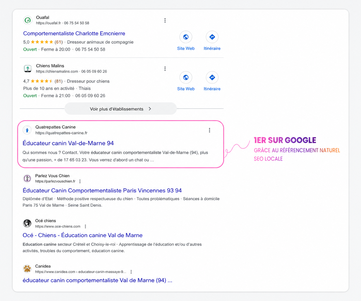
Task: Click the Quatrepattes Canine site name
Action: coord(55,127)
